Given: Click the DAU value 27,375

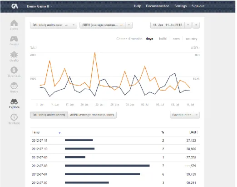Looking at the screenshot, I should click(191, 158).
